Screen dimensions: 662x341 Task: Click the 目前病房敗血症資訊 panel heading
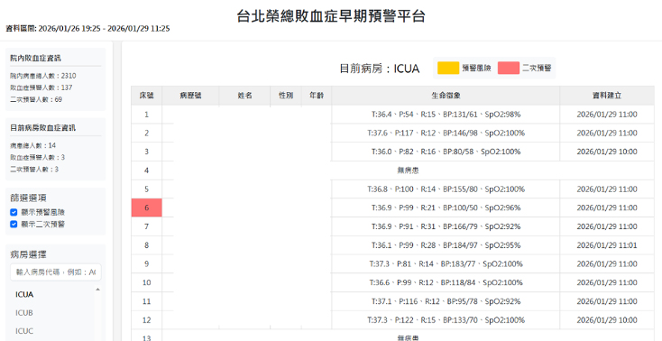point(43,127)
